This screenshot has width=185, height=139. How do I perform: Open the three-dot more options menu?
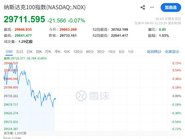click(152, 7)
